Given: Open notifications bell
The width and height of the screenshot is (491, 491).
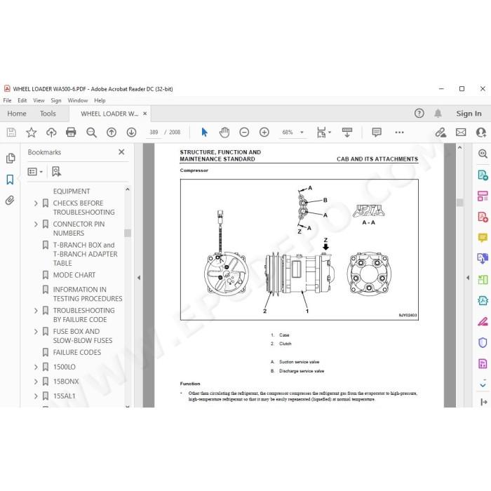Looking at the screenshot, I should [438, 113].
